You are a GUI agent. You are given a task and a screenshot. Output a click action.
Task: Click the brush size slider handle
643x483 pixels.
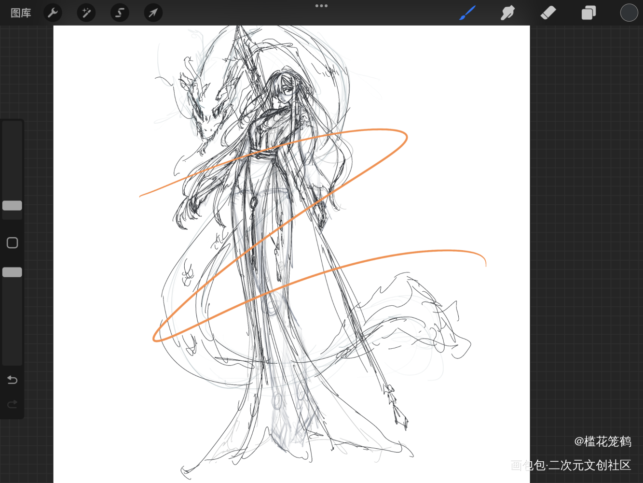point(12,206)
